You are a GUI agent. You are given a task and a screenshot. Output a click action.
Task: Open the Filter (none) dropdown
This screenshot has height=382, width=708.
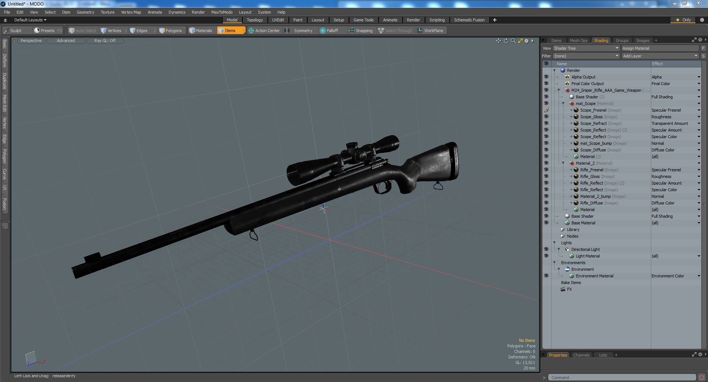point(586,56)
